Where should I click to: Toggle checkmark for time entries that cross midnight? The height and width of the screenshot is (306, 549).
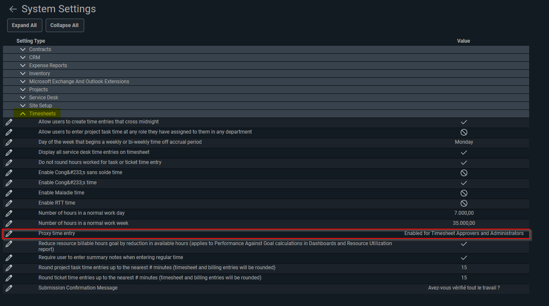coord(464,122)
